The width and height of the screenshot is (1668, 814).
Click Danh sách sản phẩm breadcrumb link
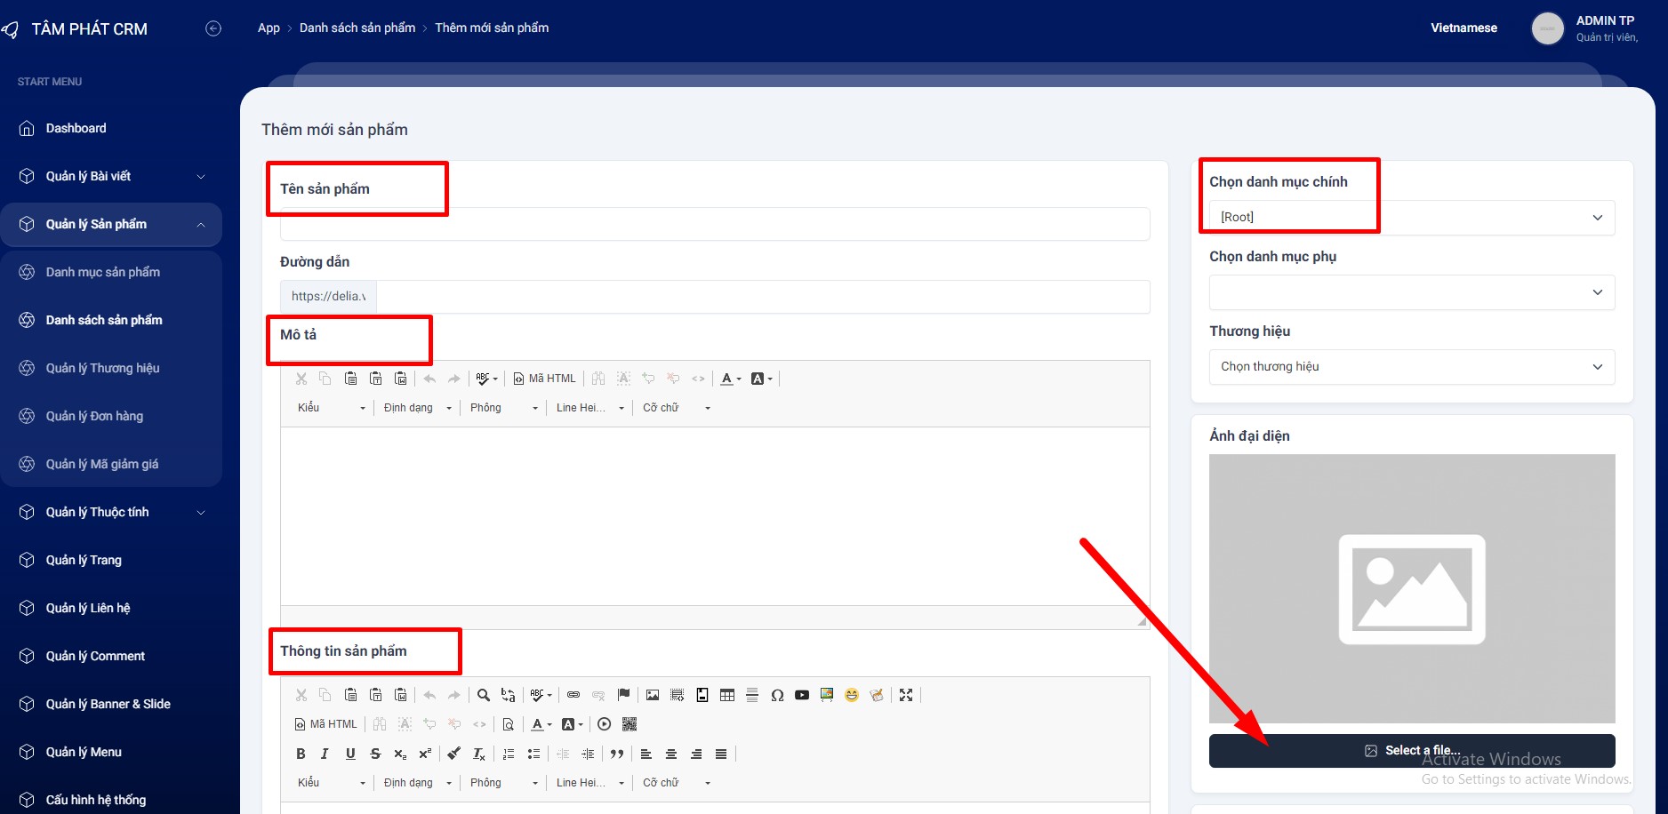pos(357,28)
